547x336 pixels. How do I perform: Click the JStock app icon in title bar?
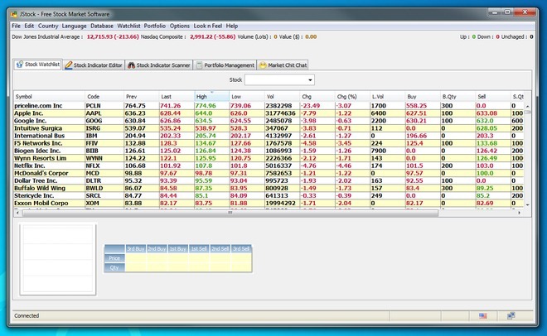coord(14,14)
